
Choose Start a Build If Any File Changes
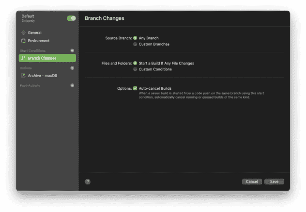coord(135,63)
